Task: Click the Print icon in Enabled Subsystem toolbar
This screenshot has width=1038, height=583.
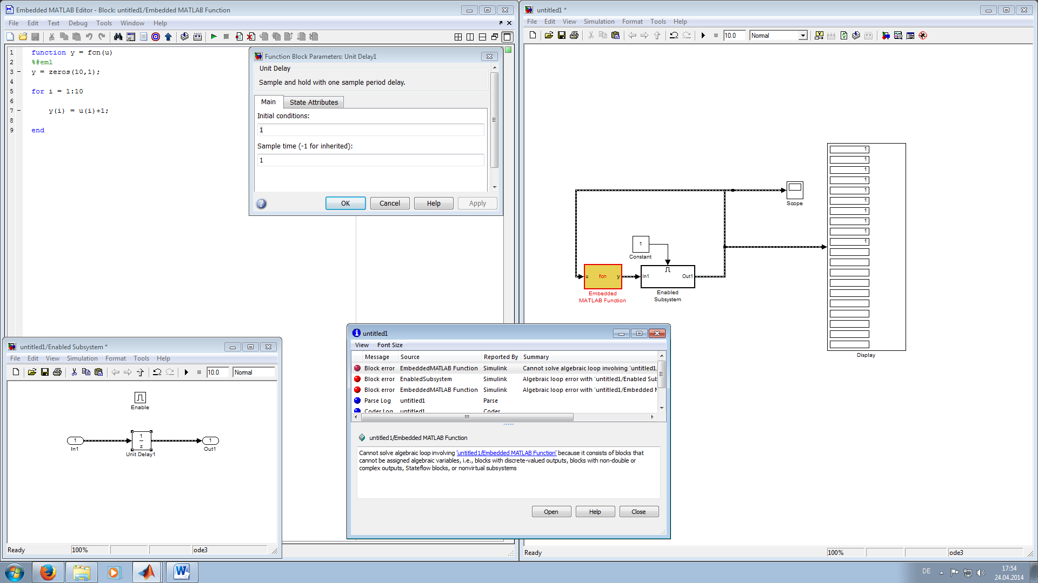Action: pyautogui.click(x=57, y=372)
